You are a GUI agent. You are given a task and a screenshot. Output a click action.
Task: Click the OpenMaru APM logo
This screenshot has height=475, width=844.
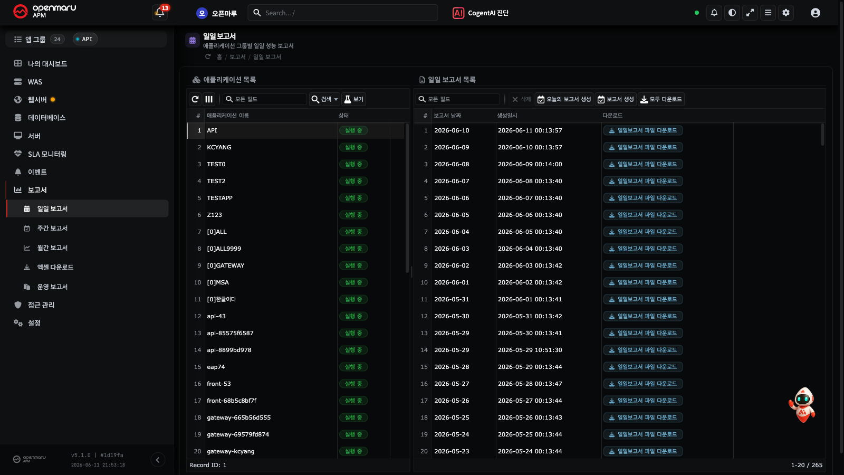tap(44, 12)
